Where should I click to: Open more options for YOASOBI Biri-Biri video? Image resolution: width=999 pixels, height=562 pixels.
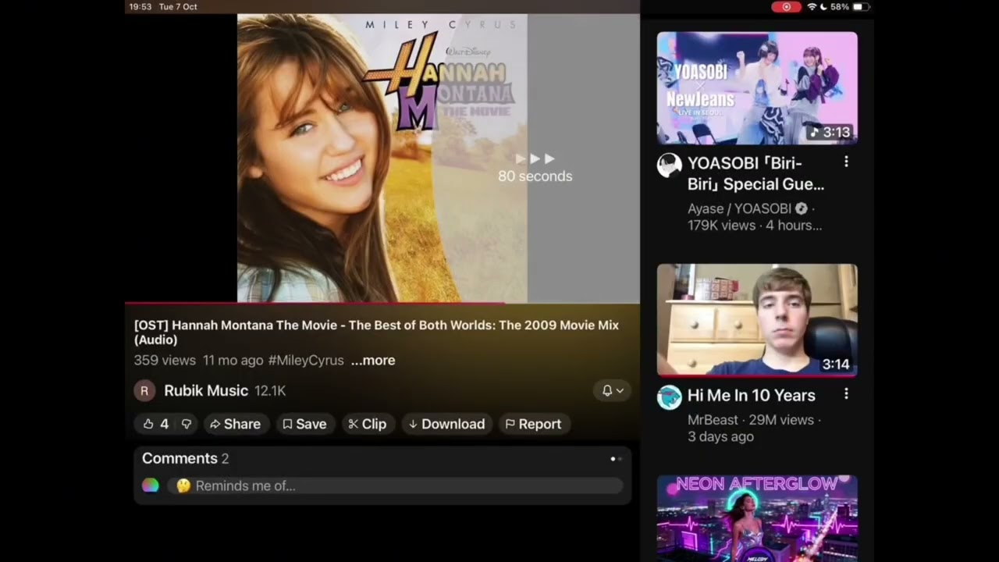coord(846,162)
